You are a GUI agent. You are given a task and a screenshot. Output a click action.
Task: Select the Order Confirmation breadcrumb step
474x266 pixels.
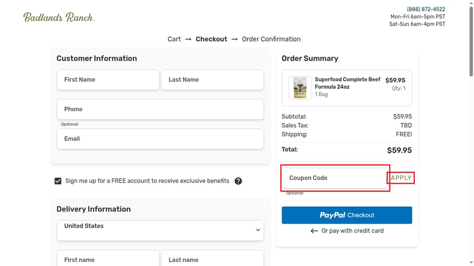click(x=271, y=39)
